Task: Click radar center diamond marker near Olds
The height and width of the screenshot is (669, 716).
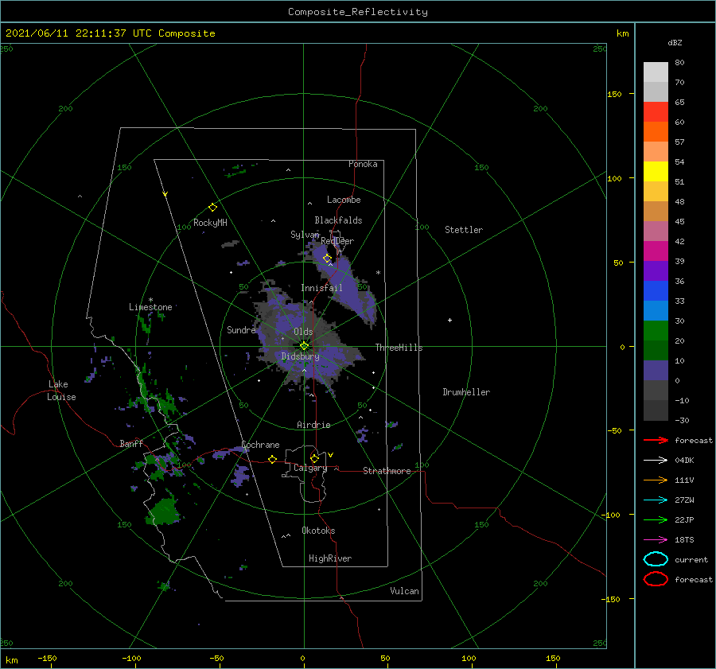Action: [x=304, y=346]
